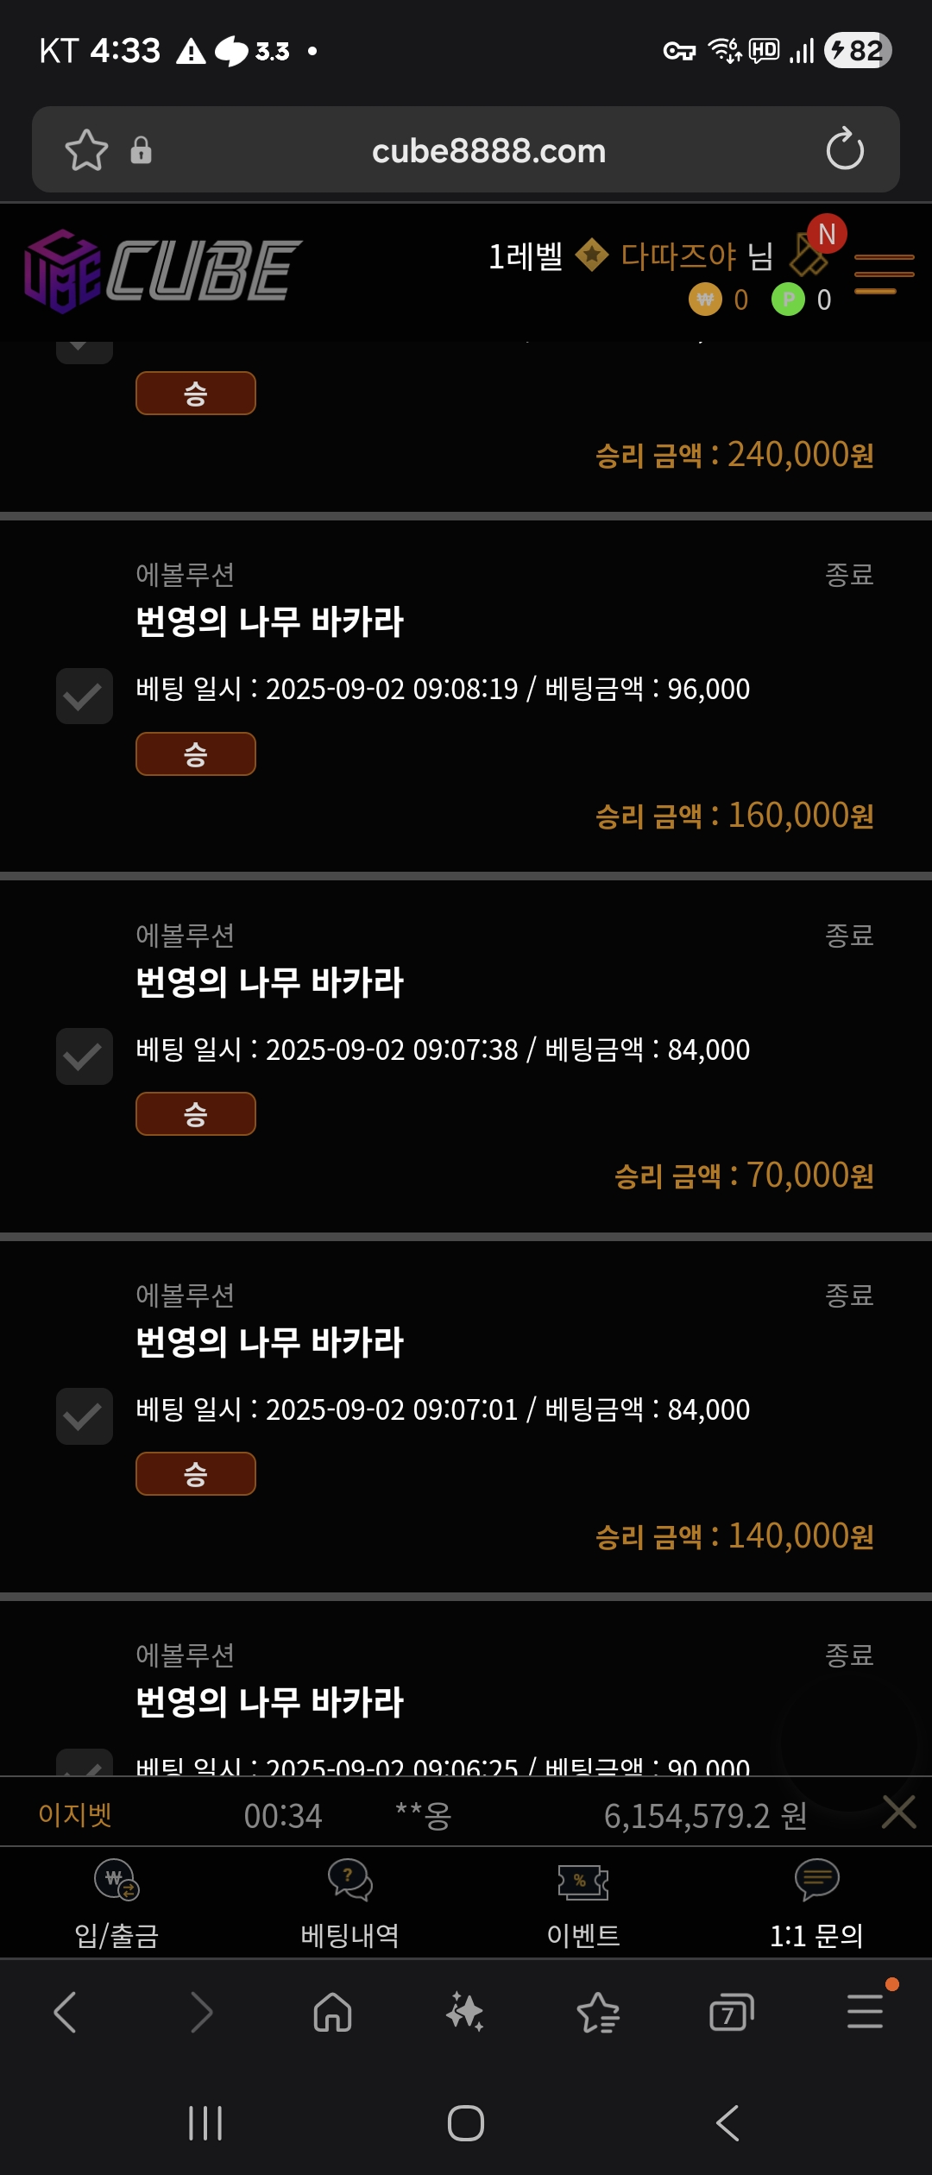Tap the CUBE logo
This screenshot has height=2175, width=932.
[162, 270]
